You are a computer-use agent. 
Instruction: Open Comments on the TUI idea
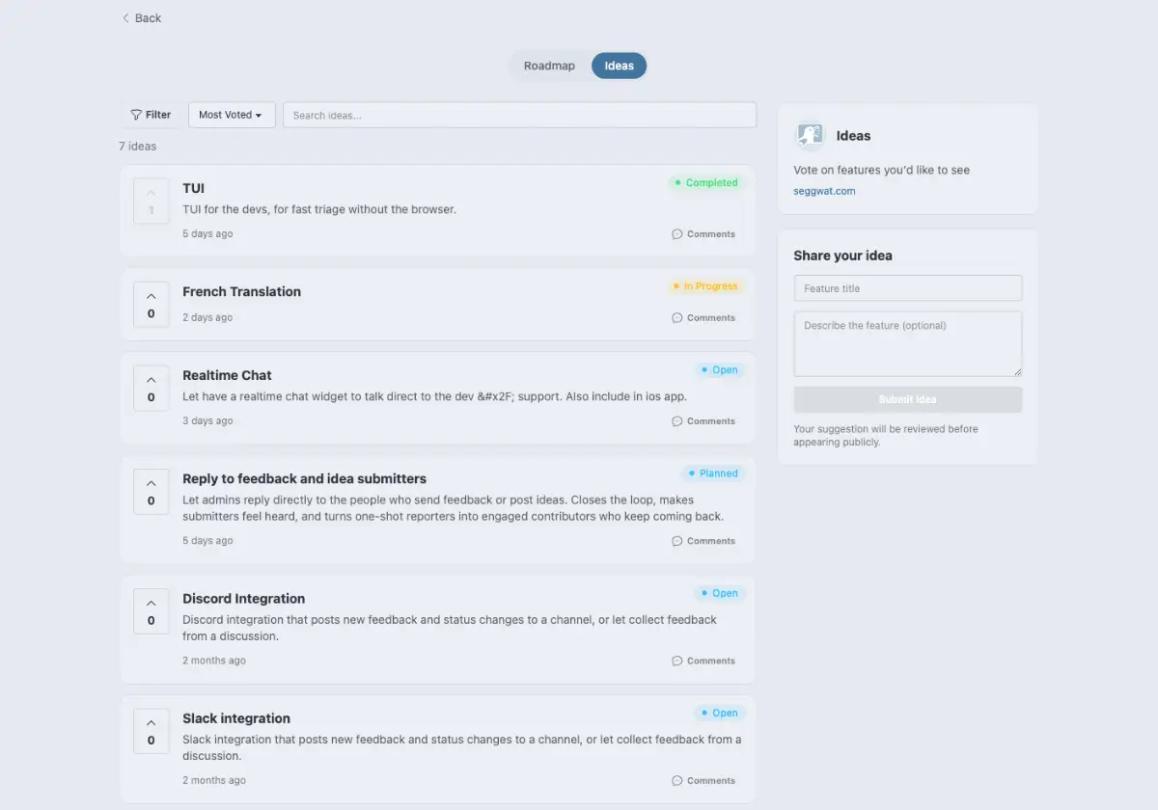click(703, 234)
